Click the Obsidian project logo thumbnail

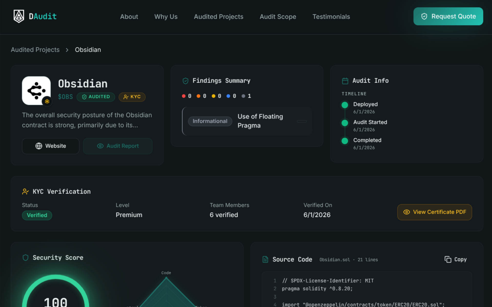pyautogui.click(x=36, y=91)
